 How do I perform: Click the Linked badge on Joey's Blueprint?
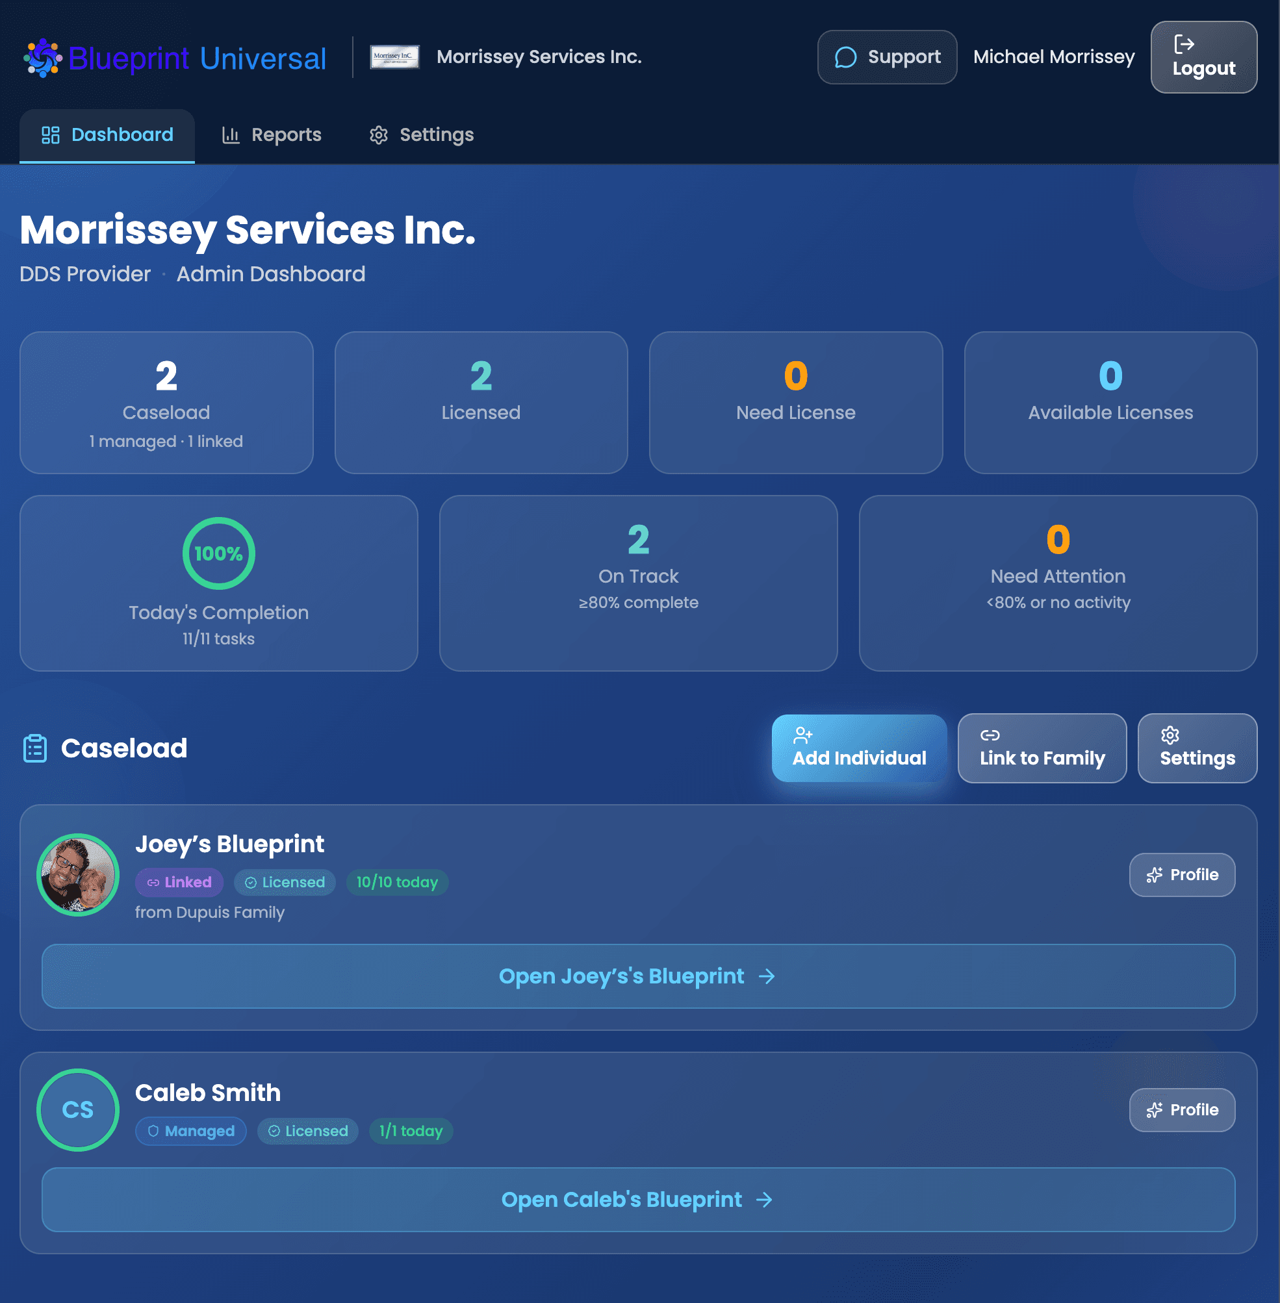point(178,882)
